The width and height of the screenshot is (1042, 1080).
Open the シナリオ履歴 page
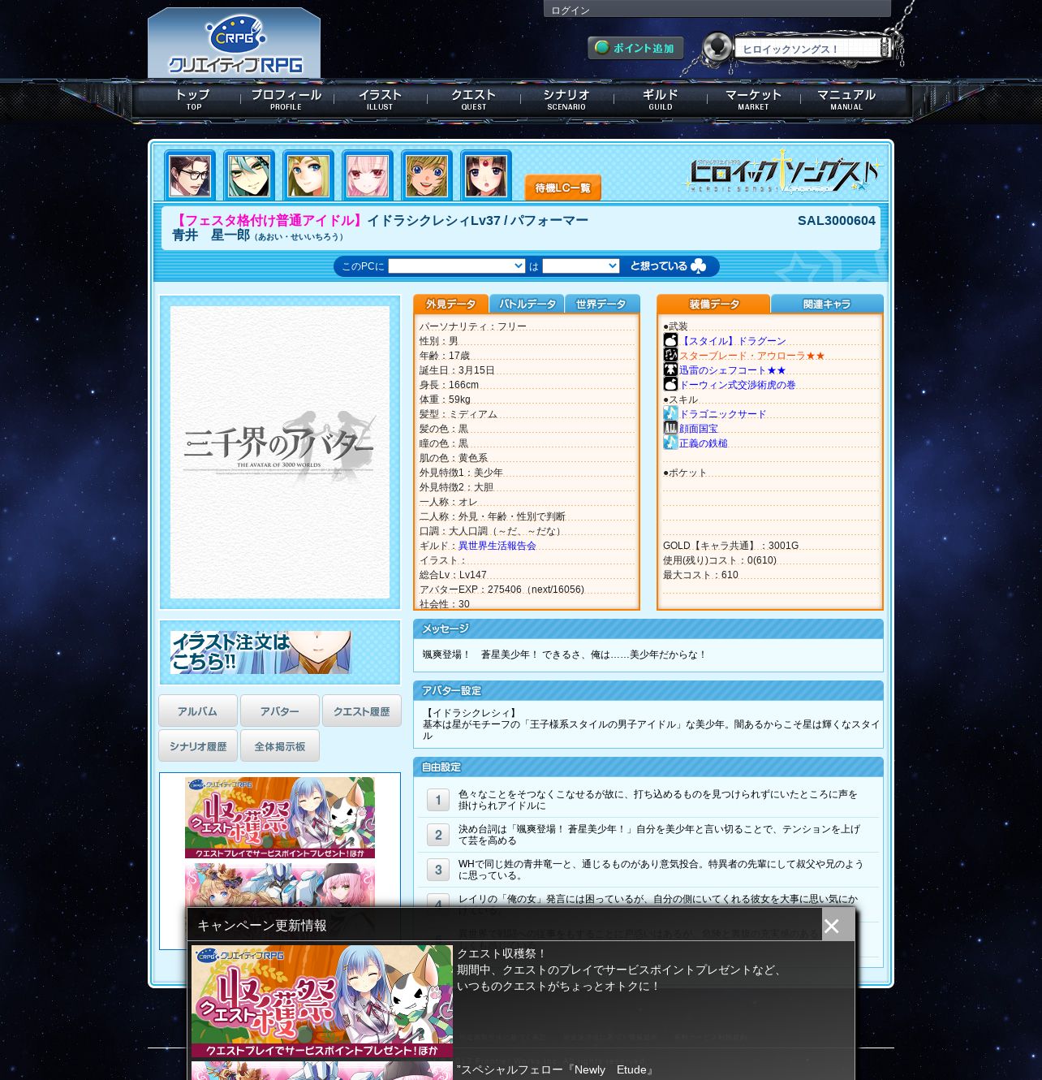coord(198,746)
